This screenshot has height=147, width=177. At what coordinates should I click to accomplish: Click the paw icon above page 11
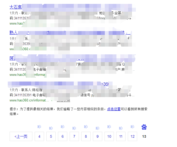(x=121, y=128)
